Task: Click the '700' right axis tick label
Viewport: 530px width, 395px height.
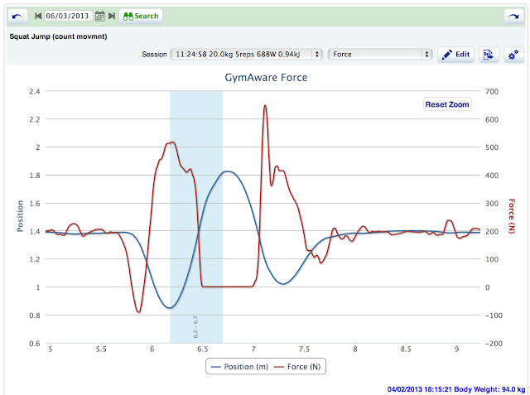Action: [x=492, y=92]
